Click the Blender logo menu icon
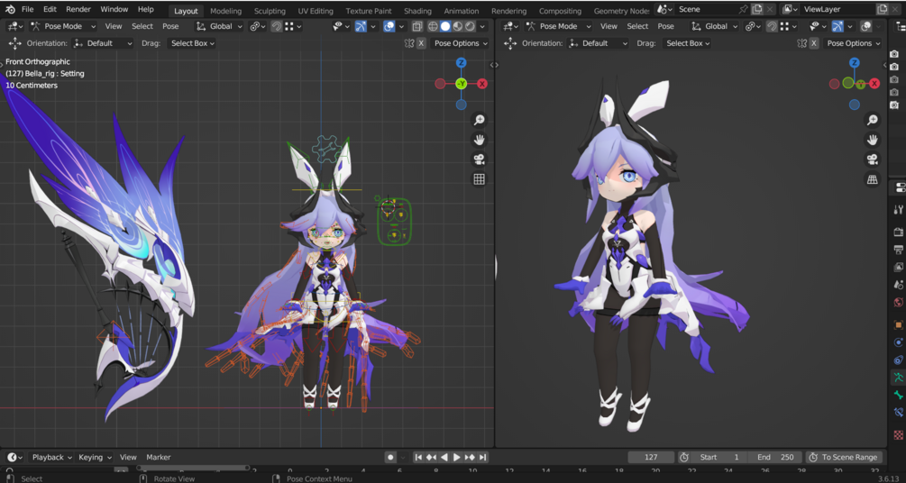This screenshot has width=906, height=483. 11,9
